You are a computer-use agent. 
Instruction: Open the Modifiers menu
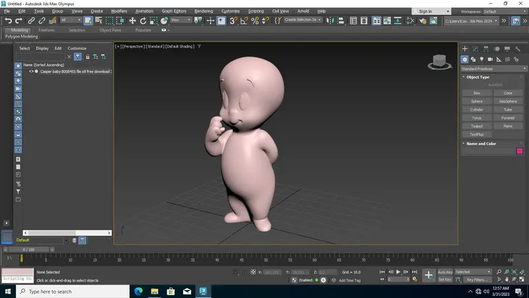click(119, 11)
